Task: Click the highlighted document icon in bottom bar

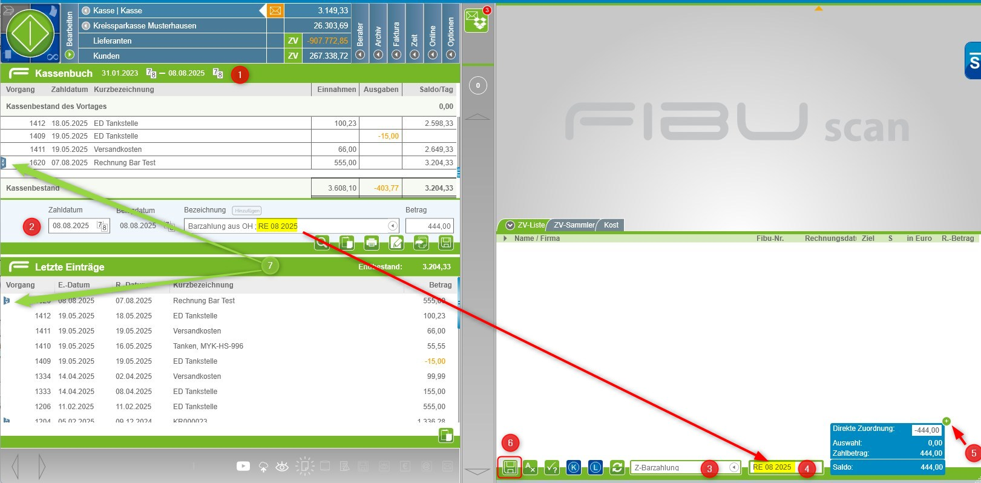Action: (x=304, y=466)
